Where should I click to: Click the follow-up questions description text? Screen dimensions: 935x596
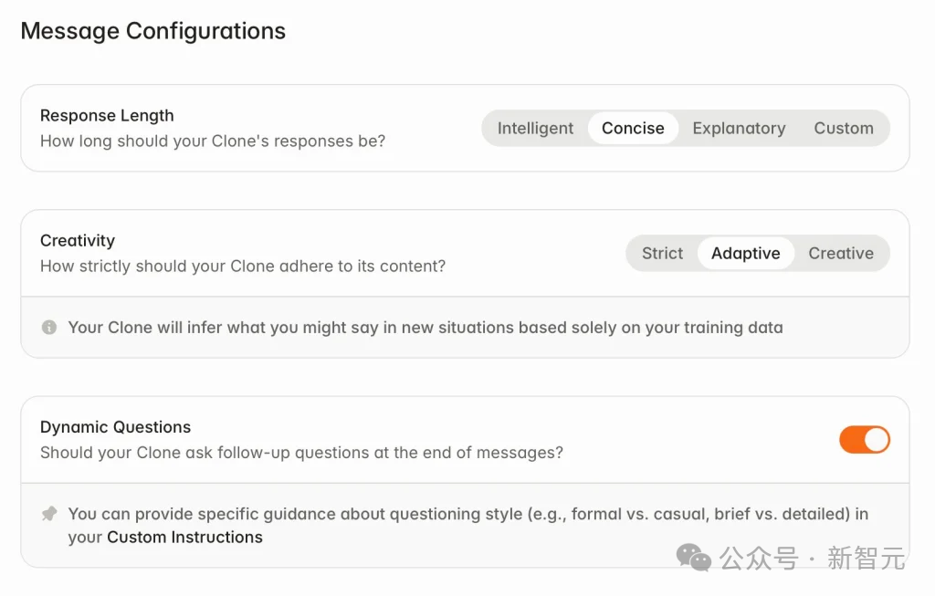click(x=301, y=453)
